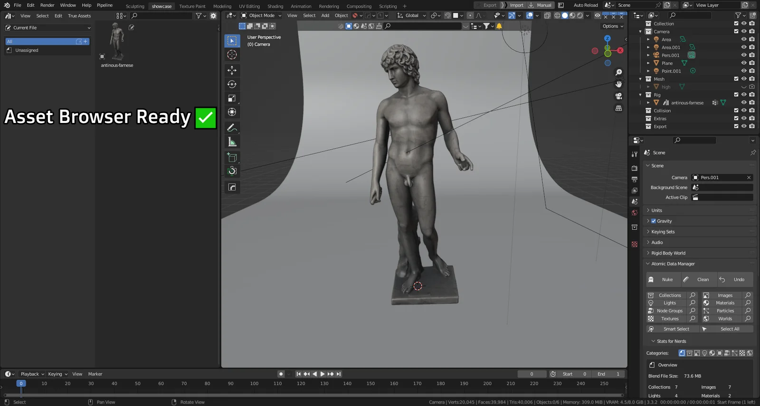Click Select All button

(726, 329)
